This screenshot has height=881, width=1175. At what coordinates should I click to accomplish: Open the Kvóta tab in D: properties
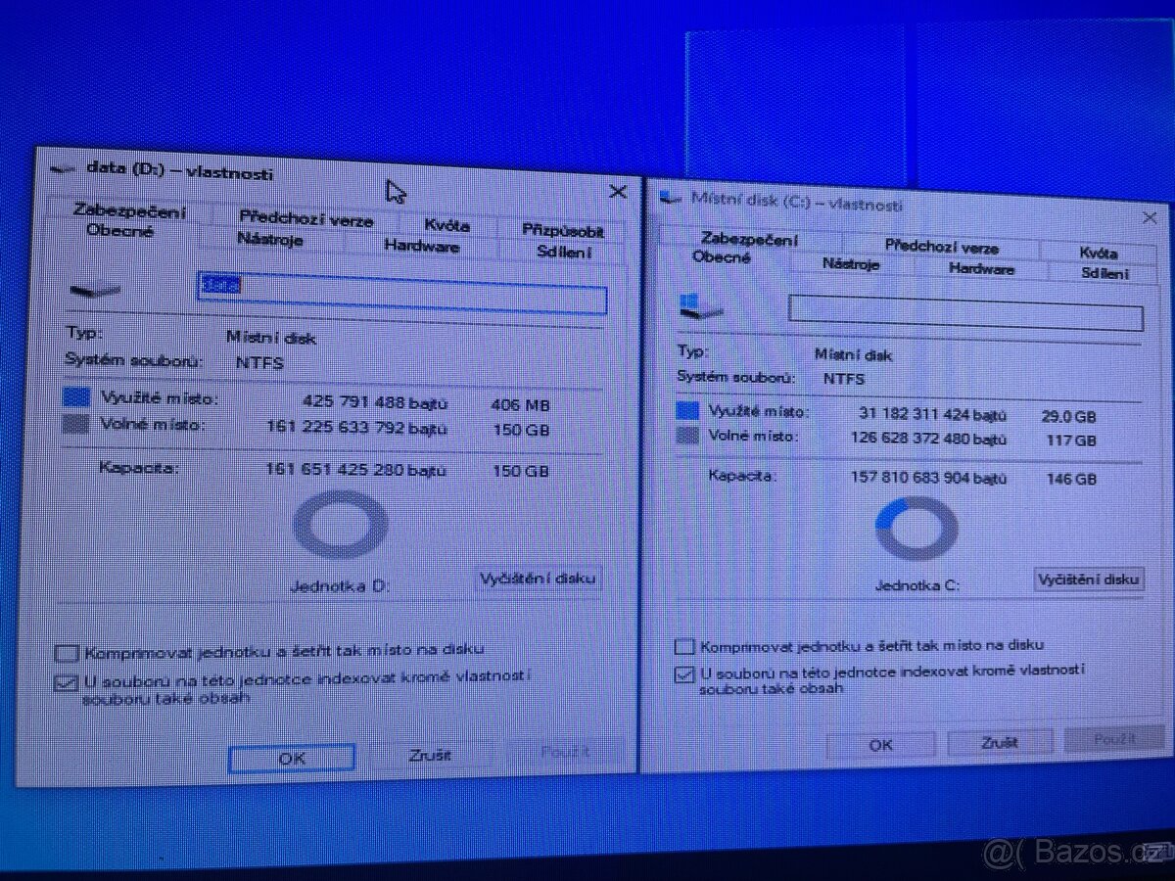(446, 225)
